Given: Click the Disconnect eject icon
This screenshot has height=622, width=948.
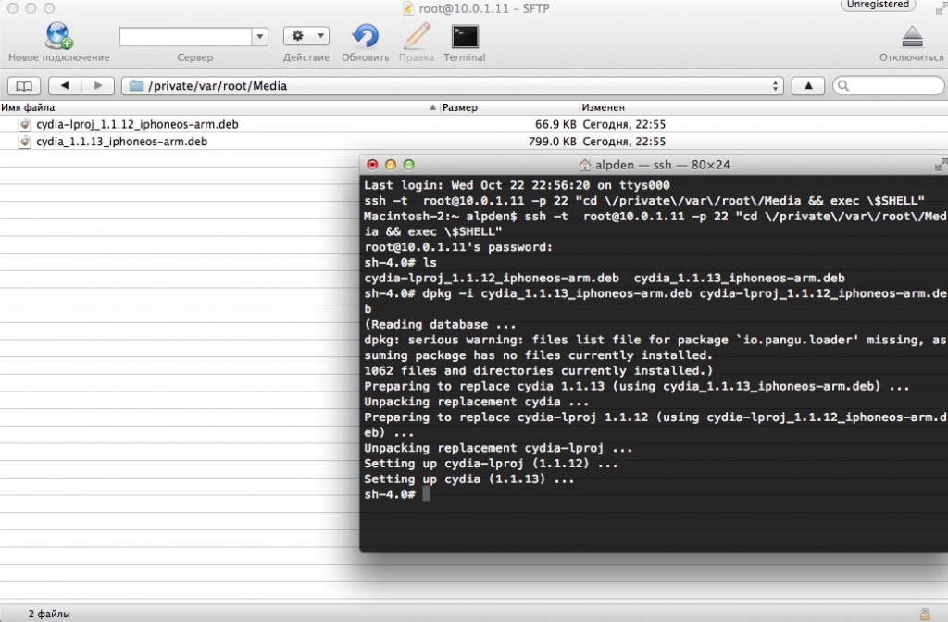Looking at the screenshot, I should (x=912, y=37).
